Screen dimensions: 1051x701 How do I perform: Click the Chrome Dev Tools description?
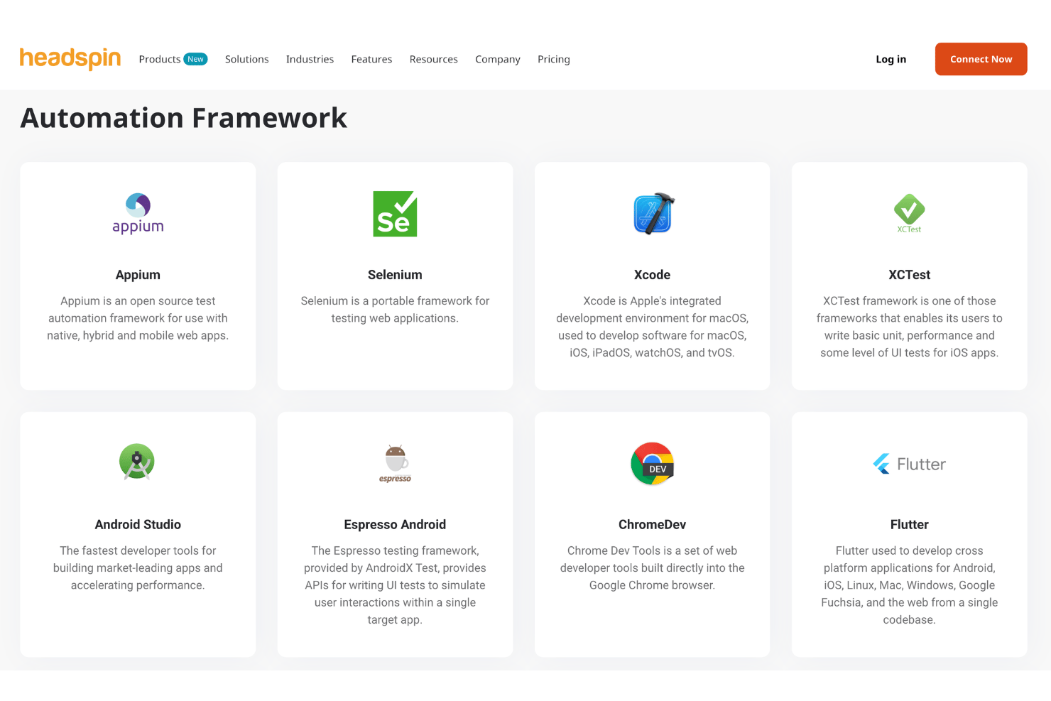click(x=653, y=568)
